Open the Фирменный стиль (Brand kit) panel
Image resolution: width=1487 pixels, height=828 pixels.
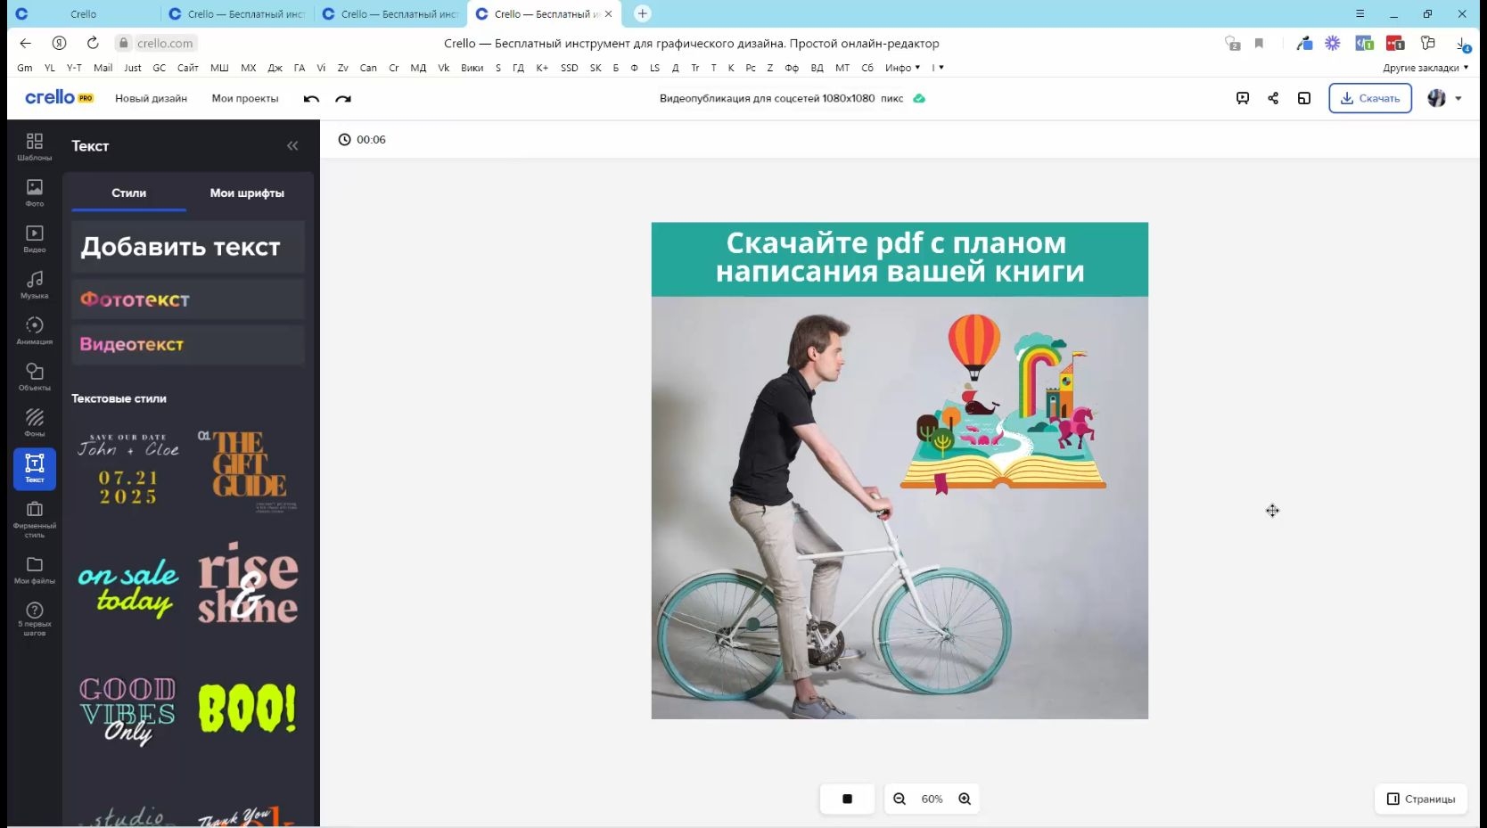click(34, 518)
